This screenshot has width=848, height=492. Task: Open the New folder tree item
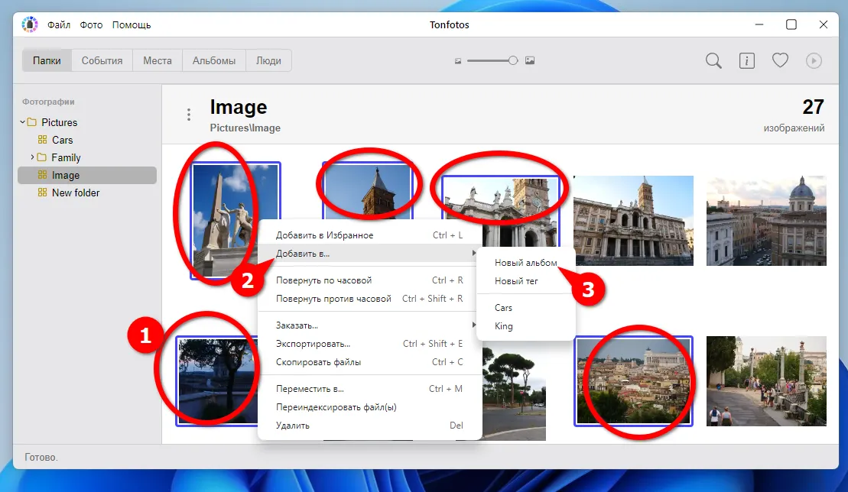pyautogui.click(x=75, y=193)
